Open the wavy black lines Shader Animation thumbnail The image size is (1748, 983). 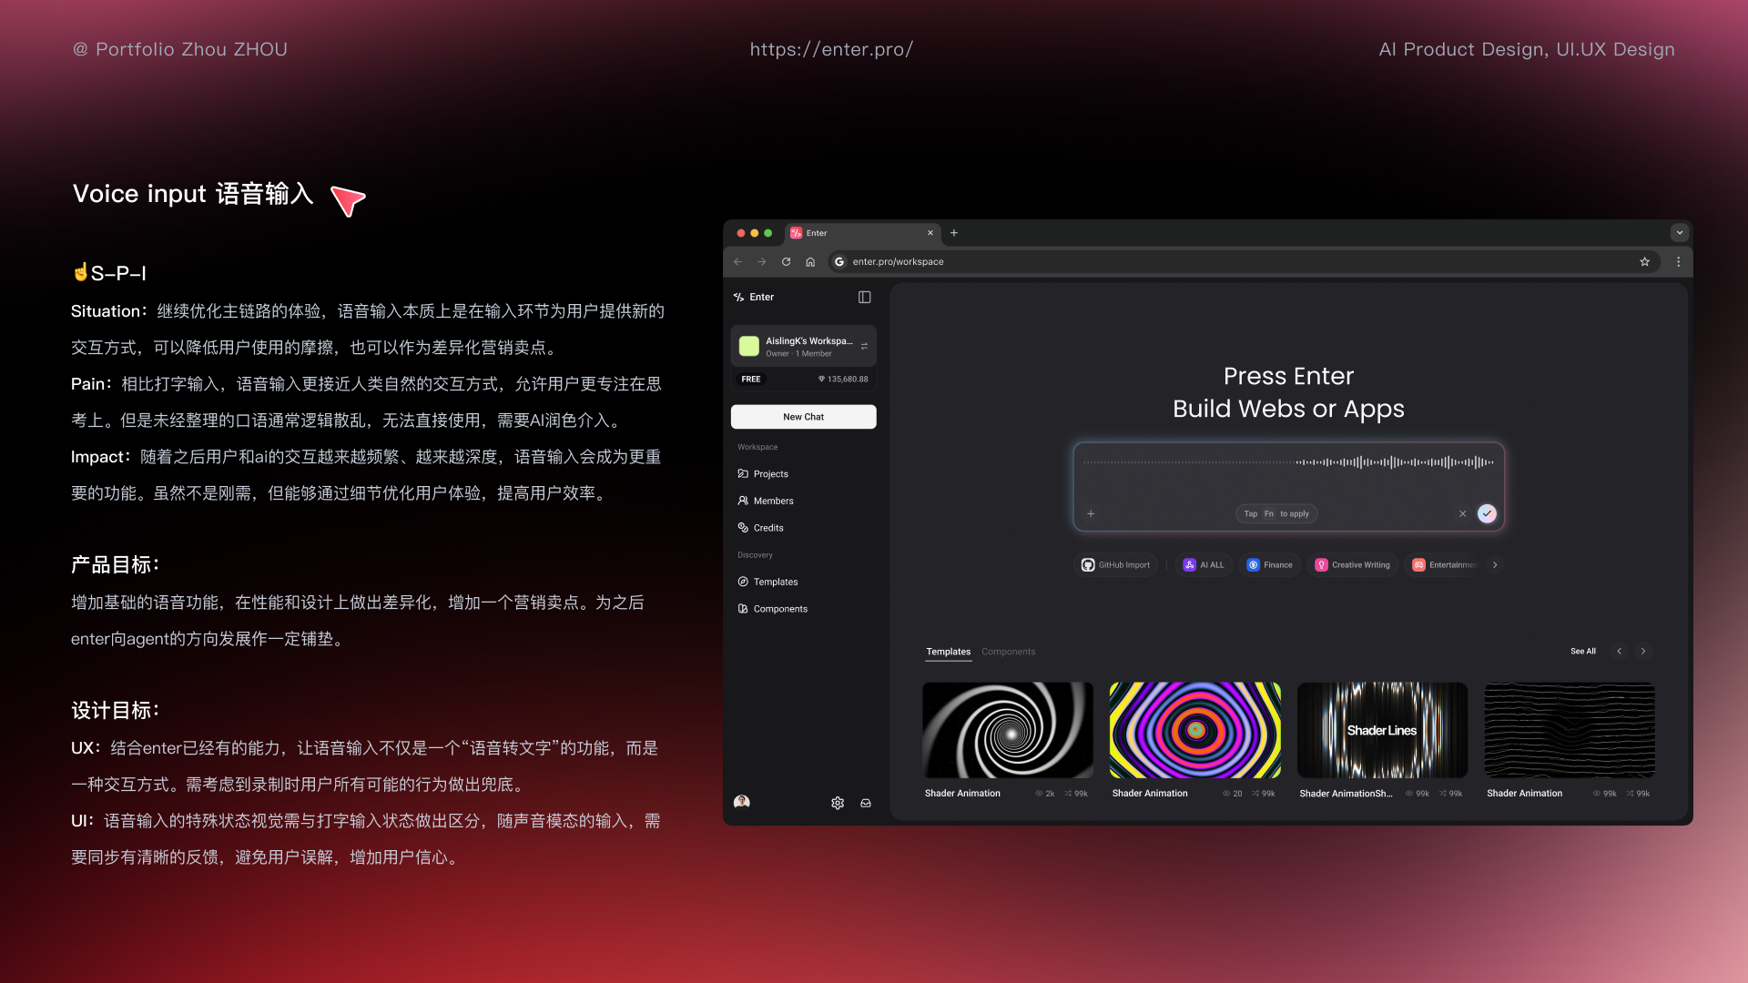pos(1570,730)
